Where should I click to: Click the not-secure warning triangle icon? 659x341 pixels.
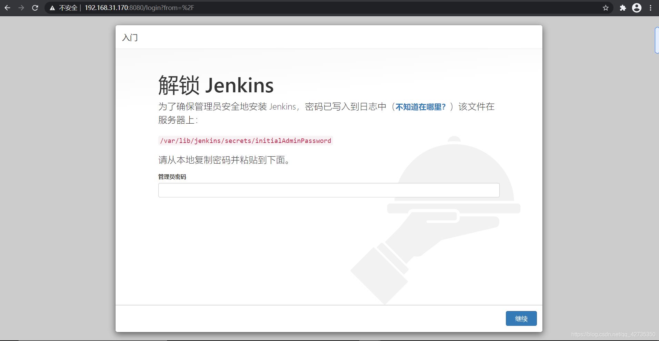(52, 8)
